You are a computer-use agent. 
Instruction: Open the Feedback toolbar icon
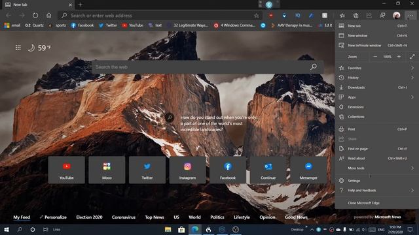[x=382, y=16]
